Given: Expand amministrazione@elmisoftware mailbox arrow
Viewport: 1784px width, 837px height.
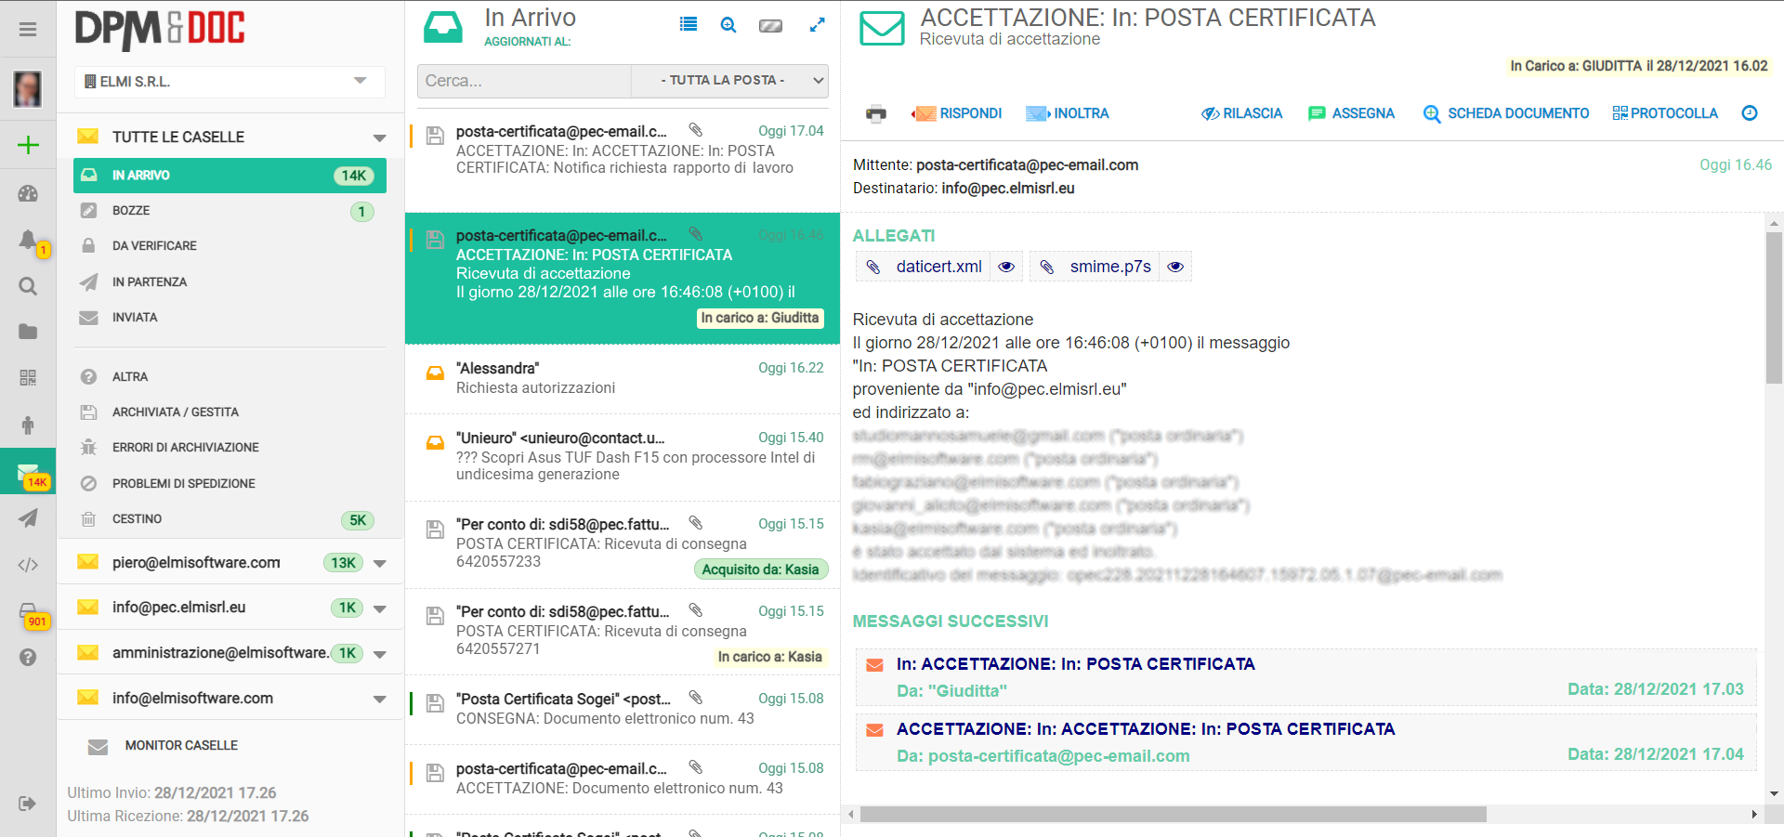Looking at the screenshot, I should pyautogui.click(x=379, y=655).
